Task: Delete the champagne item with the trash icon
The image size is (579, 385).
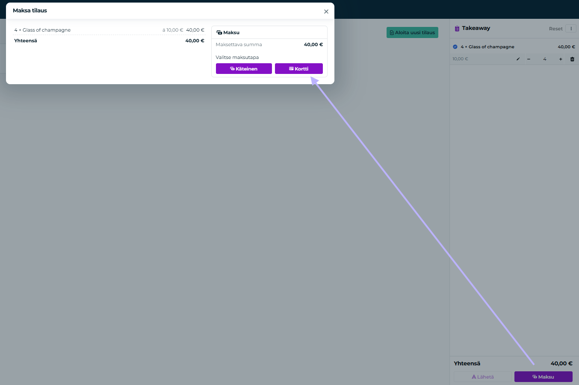Action: (572, 59)
